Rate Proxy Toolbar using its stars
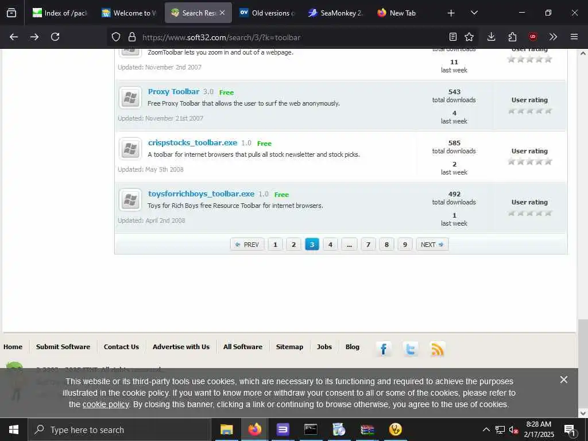This screenshot has width=588, height=441. (x=529, y=111)
